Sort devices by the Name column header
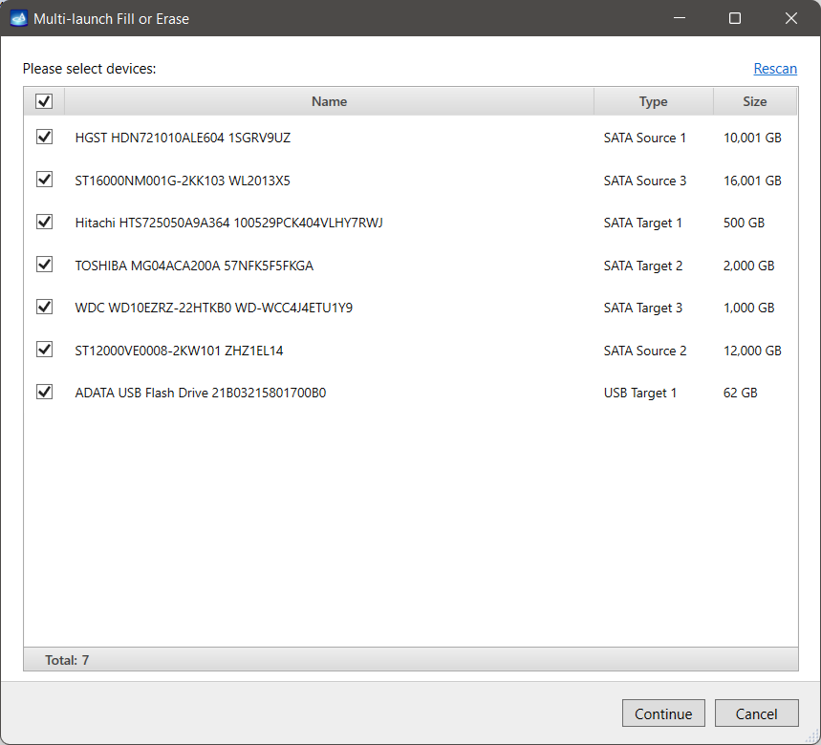 click(329, 101)
